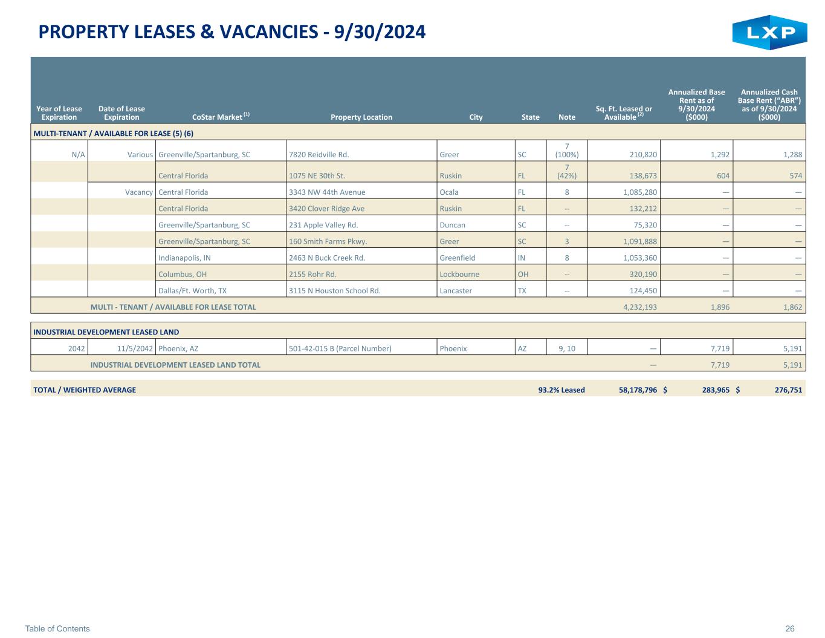The width and height of the screenshot is (825, 638).
Task: Select Industrial Development Leased Land section heading
Action: point(106,332)
